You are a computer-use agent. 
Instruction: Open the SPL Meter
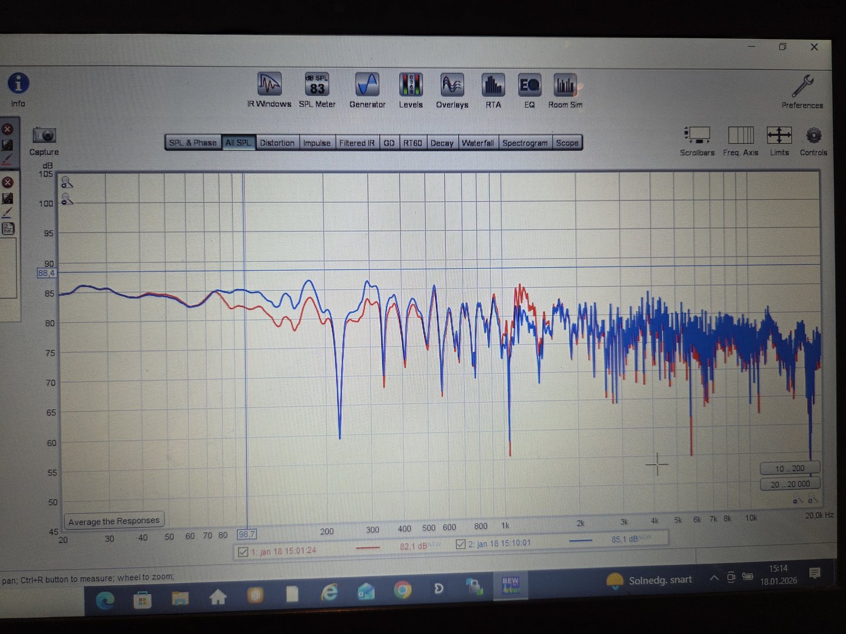pyautogui.click(x=317, y=86)
